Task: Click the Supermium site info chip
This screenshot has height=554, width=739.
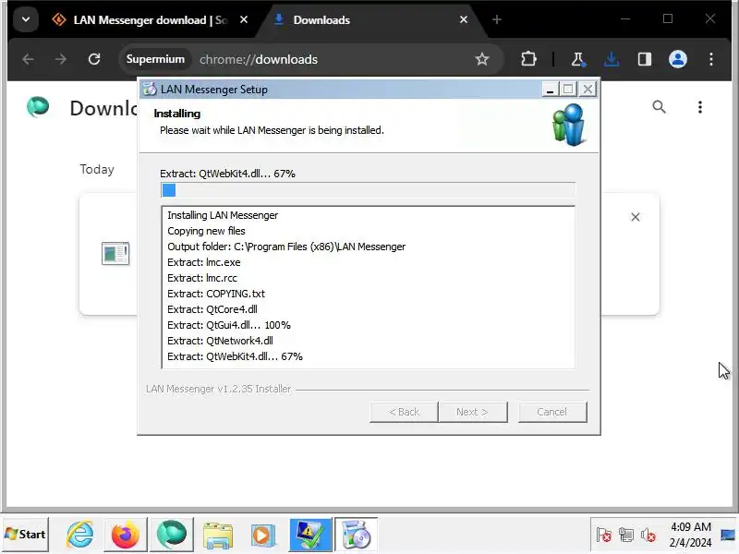Action: (155, 59)
